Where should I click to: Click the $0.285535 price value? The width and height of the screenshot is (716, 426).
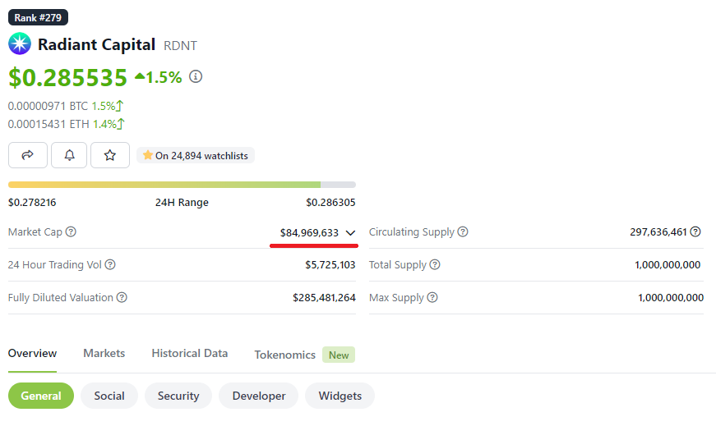pyautogui.click(x=67, y=77)
